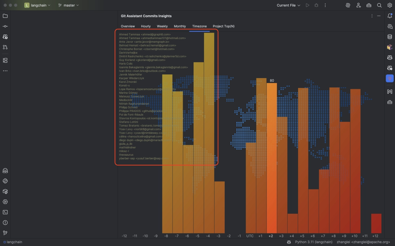The height and width of the screenshot is (246, 395).
Task: Open the Project tool window folder icon
Action: click(5, 16)
